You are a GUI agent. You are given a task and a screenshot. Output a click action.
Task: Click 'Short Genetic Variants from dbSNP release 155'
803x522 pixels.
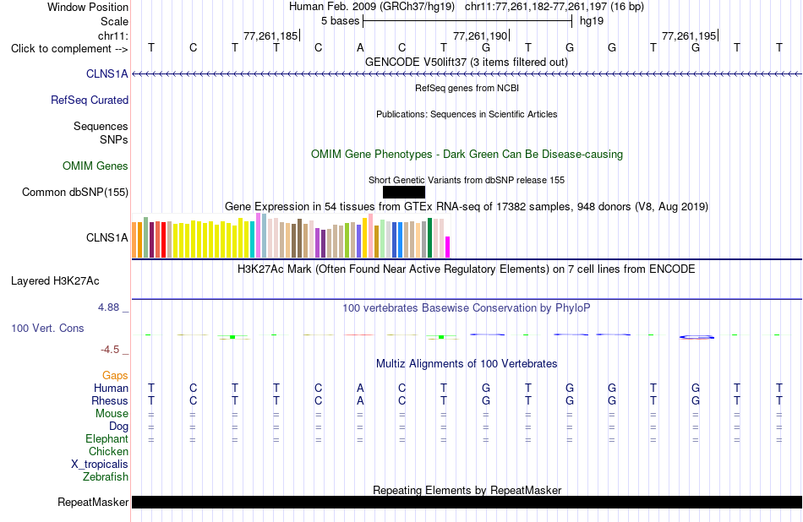(x=467, y=180)
